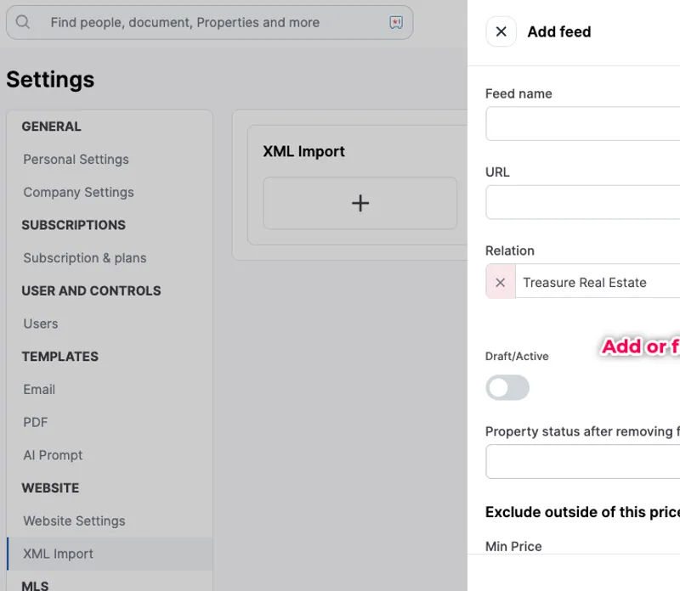Screen dimensions: 680x591
Task: Close the Add feed panel
Action: [x=501, y=32]
